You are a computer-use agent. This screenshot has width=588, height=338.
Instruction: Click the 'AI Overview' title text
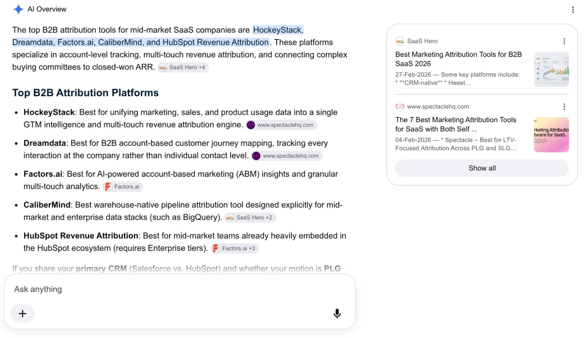[x=47, y=9]
